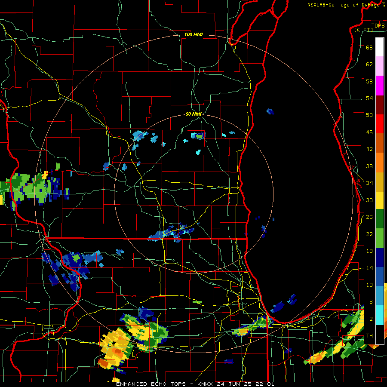Click the legend value 46
This screenshot has height=387, width=387.
pyautogui.click(x=369, y=132)
